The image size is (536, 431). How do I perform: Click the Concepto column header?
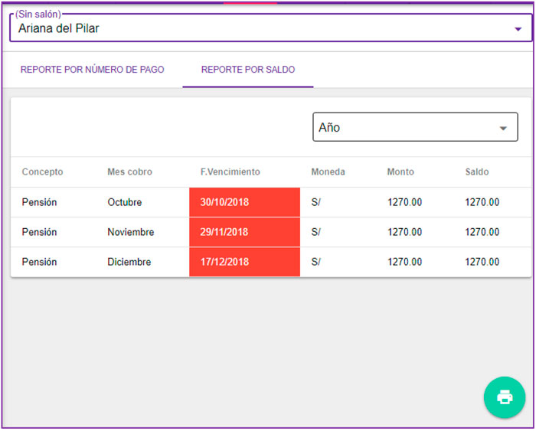tap(42, 172)
